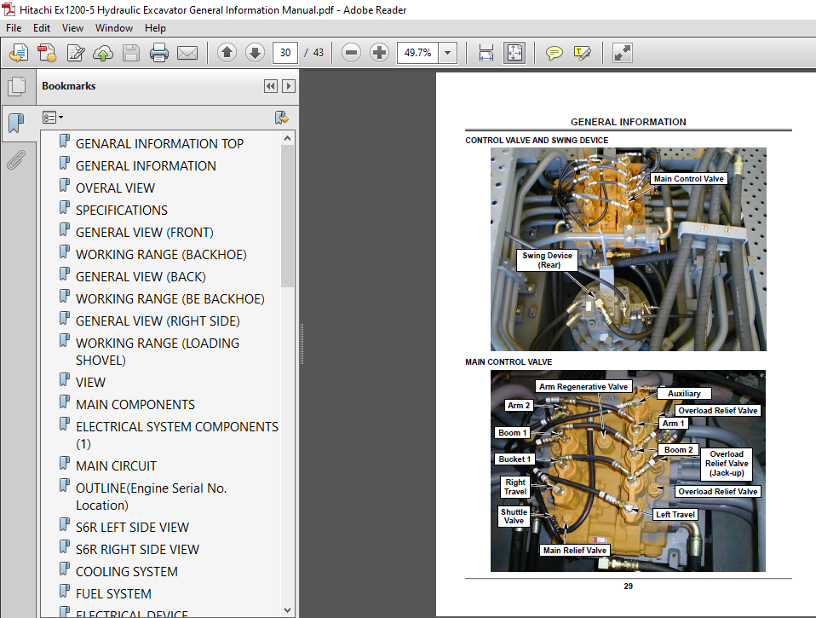This screenshot has height=618, width=816.
Task: Open the bookmark options dropdown menu
Action: [53, 118]
